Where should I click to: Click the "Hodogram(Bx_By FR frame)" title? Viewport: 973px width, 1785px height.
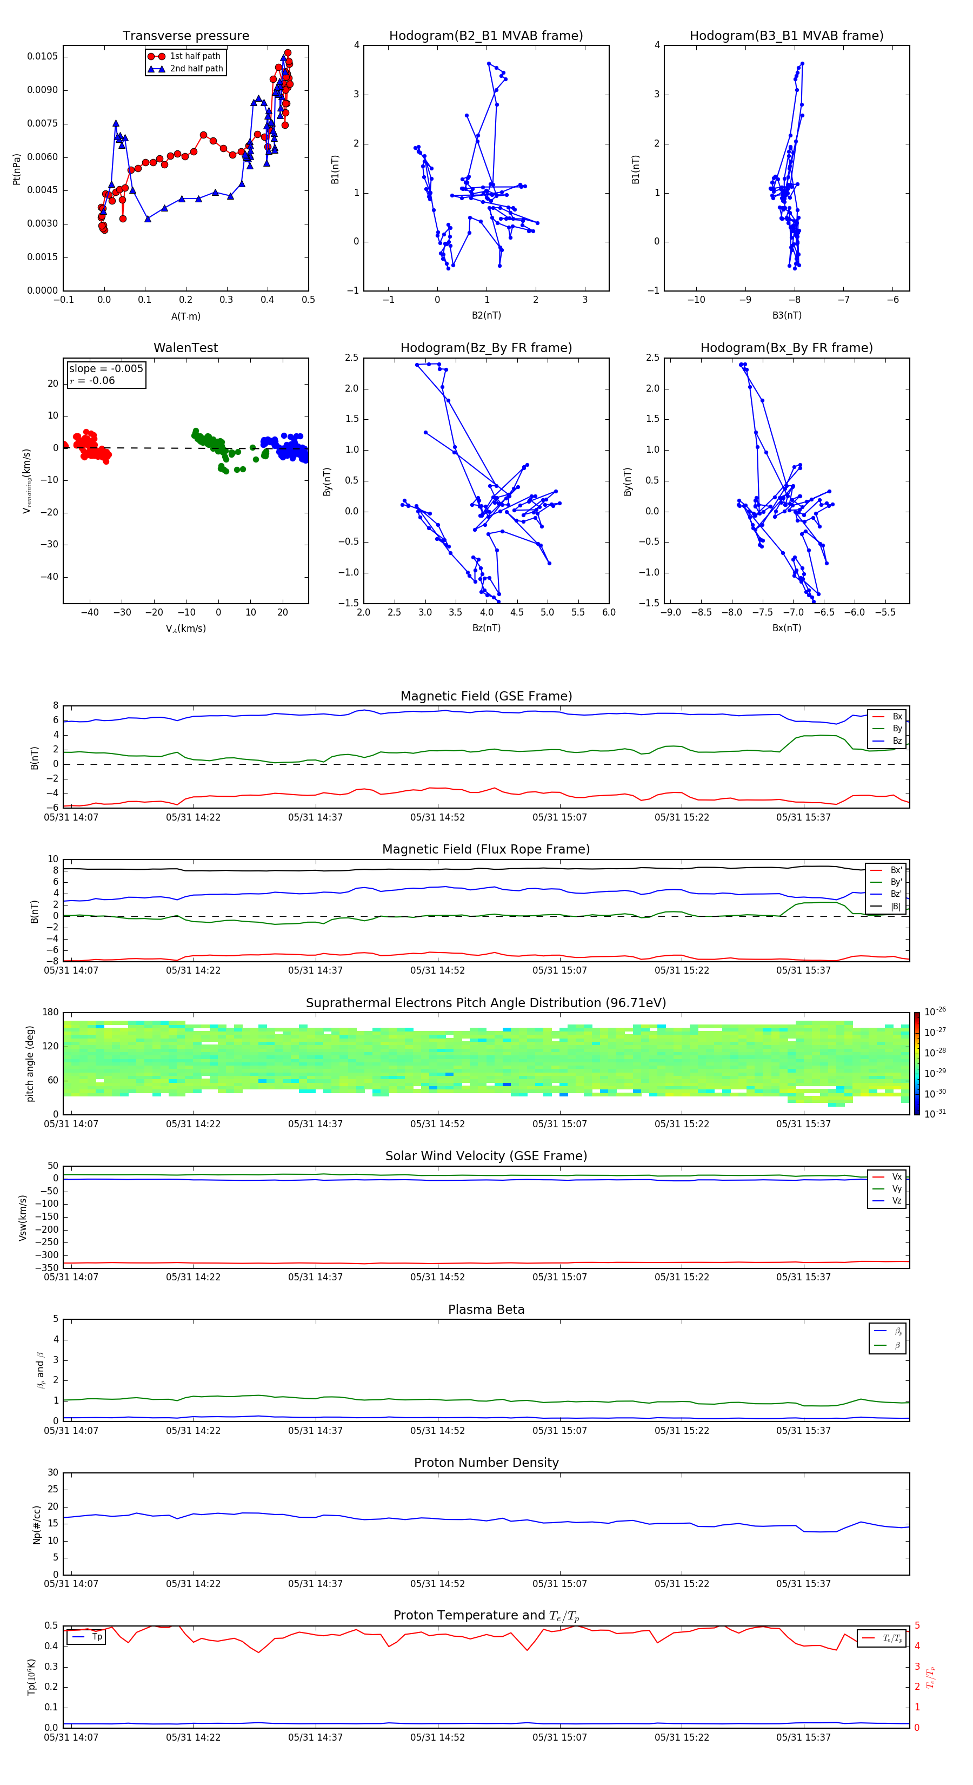coord(787,348)
